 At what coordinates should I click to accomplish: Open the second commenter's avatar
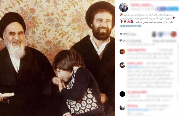(122, 65)
